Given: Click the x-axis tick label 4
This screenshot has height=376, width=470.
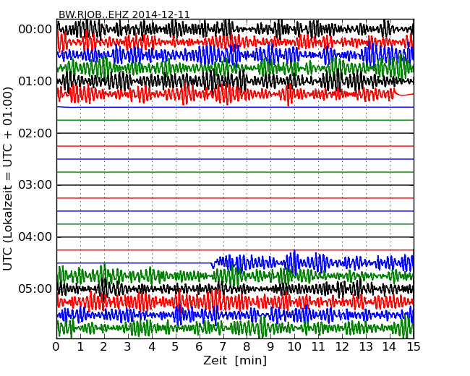Looking at the screenshot, I should pyautogui.click(x=152, y=347).
